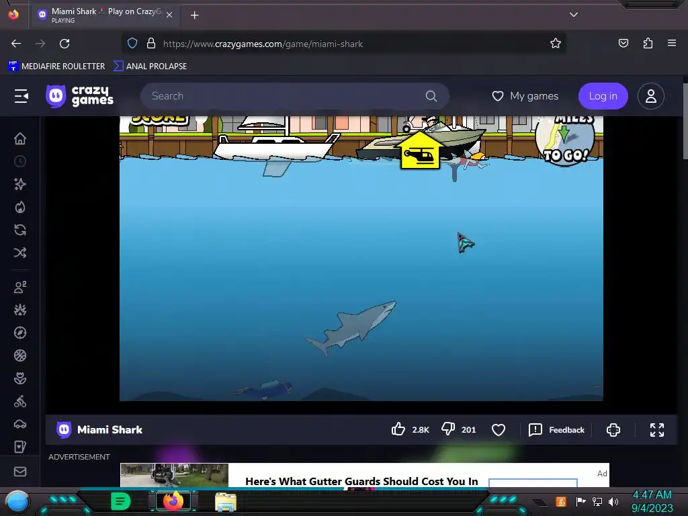The width and height of the screenshot is (688, 516).
Task: Open the volume speaker tray icon
Action: (613, 501)
